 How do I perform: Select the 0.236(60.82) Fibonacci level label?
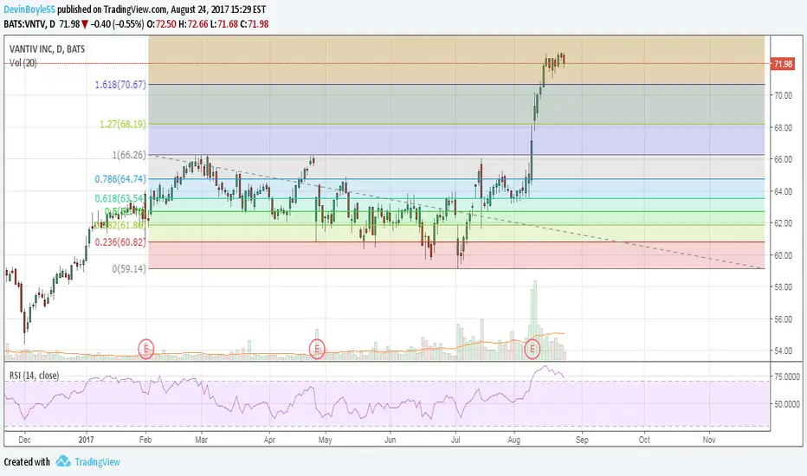(120, 241)
